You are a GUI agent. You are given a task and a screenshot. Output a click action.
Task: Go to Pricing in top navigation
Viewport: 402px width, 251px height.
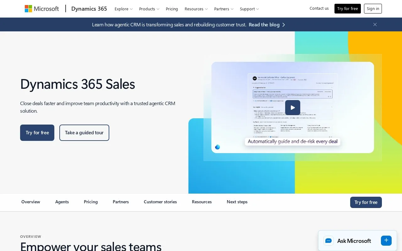click(172, 9)
